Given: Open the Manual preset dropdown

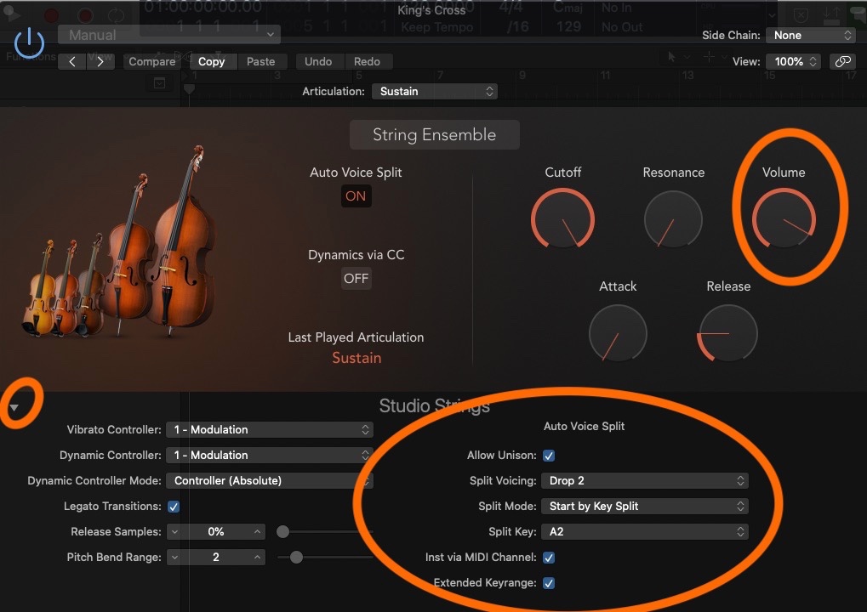Looking at the screenshot, I should coord(169,35).
